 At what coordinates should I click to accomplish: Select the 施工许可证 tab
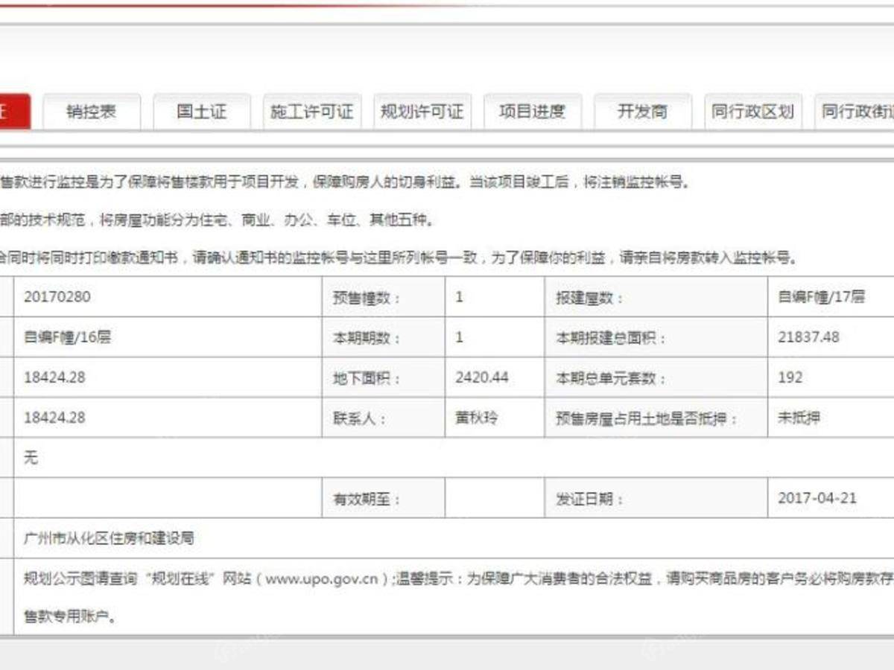[x=311, y=112]
